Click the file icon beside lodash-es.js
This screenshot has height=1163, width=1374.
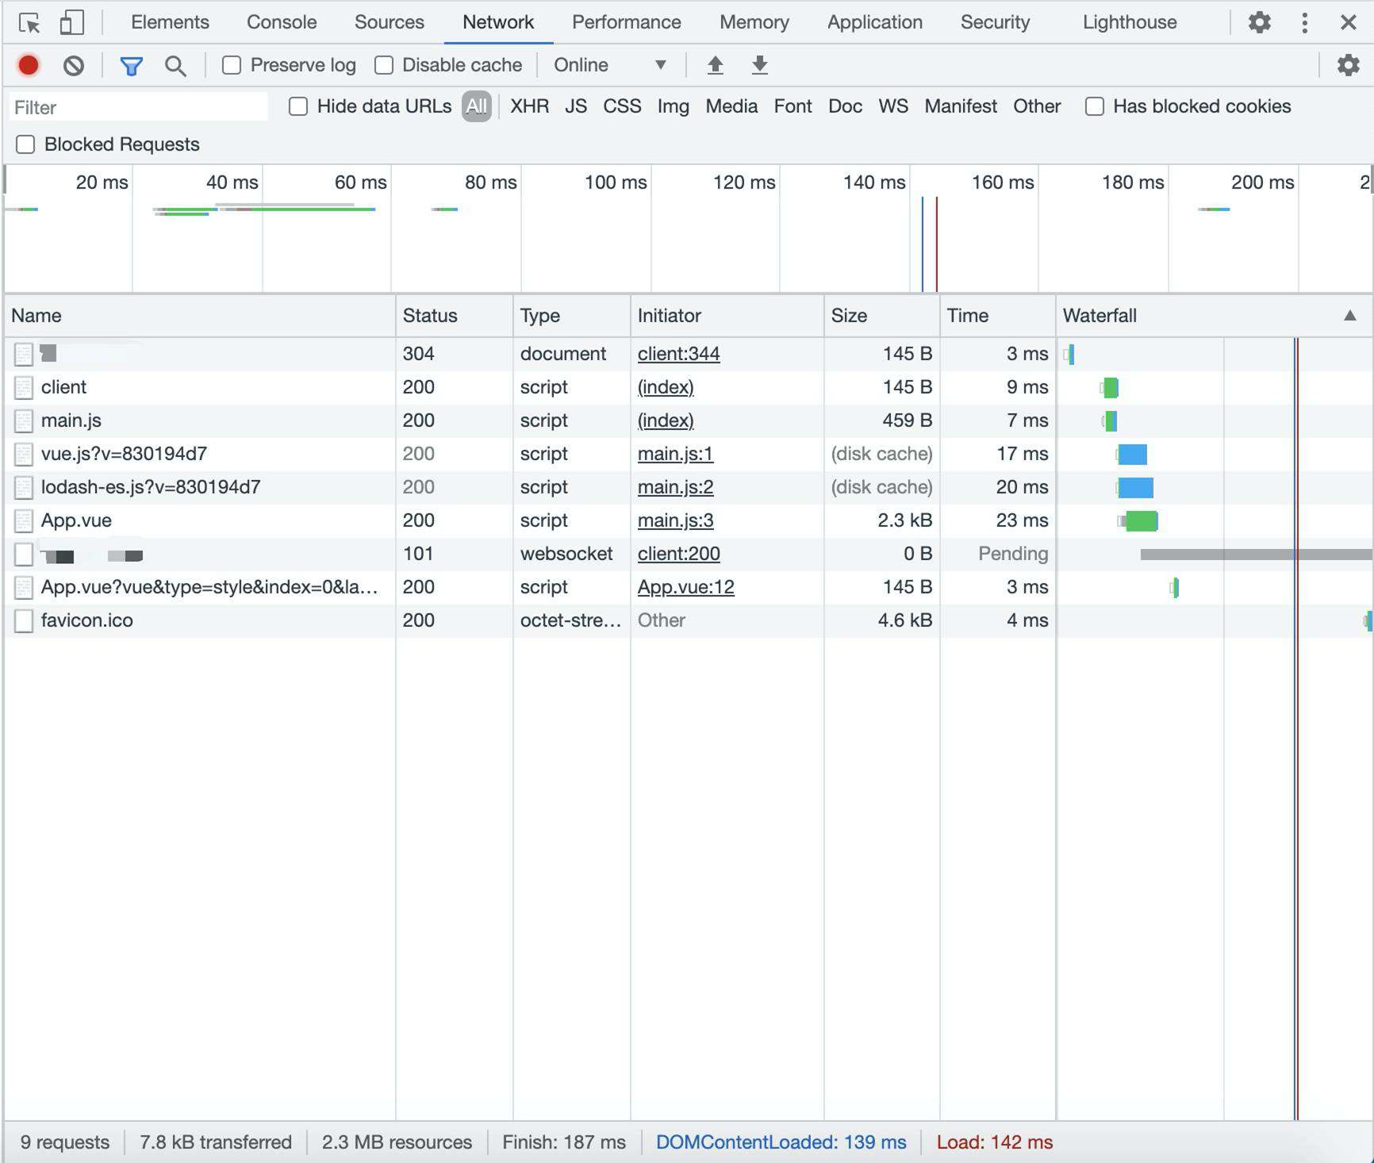click(24, 487)
